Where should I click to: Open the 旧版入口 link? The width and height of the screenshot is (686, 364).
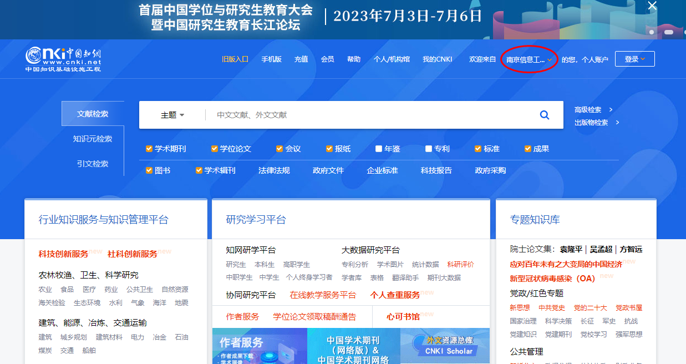pos(235,59)
